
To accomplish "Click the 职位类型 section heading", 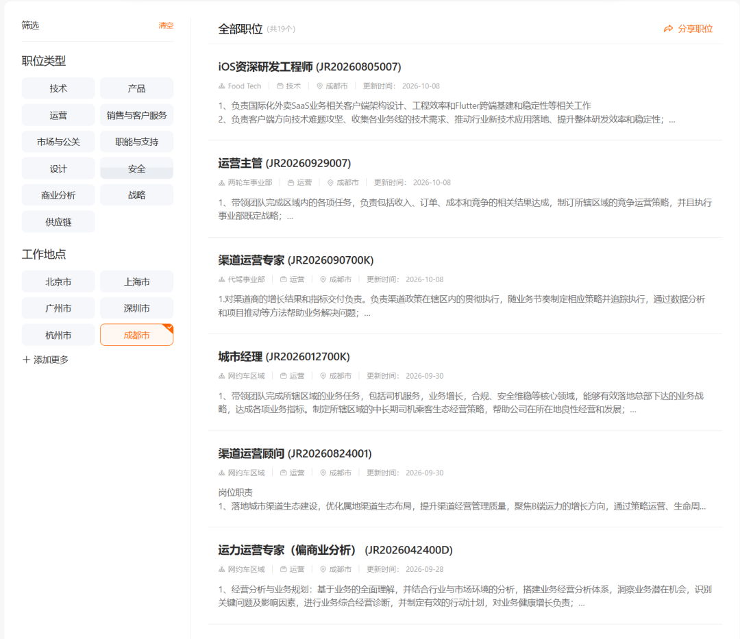I will coord(44,61).
